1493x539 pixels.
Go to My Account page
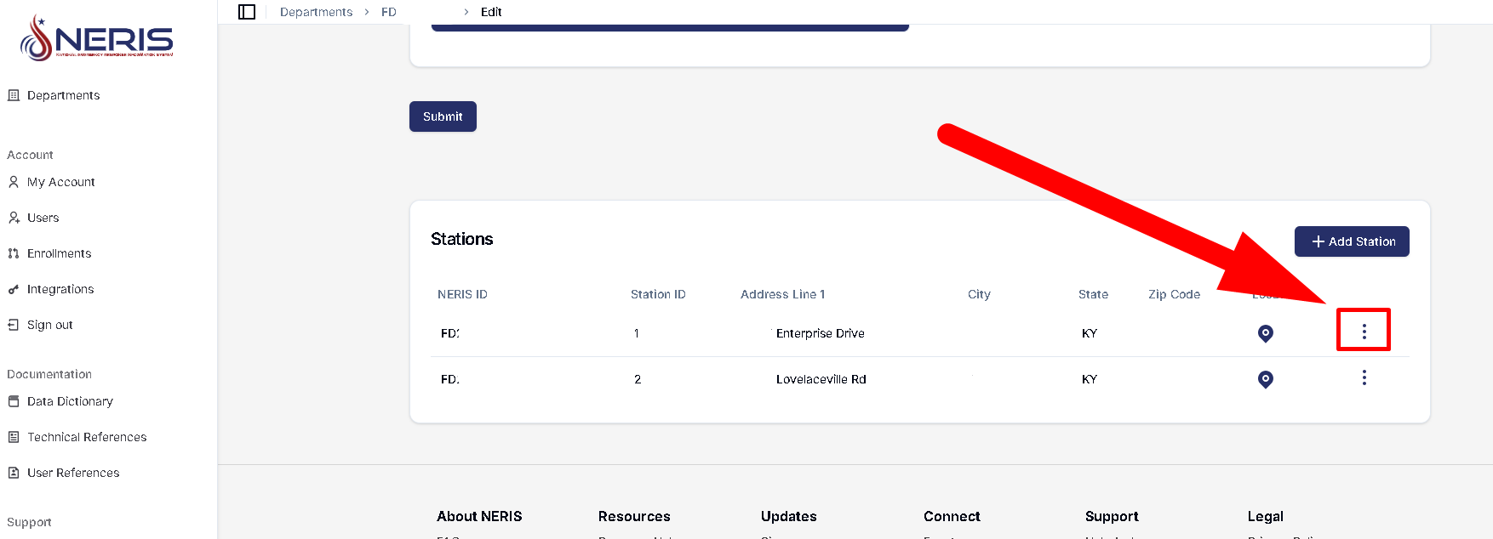(x=60, y=182)
